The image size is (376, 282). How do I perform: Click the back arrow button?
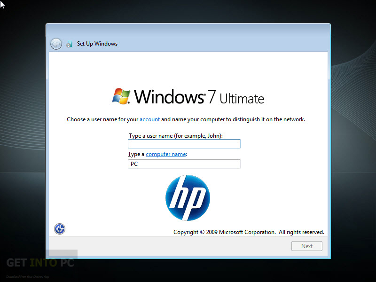tap(56, 44)
